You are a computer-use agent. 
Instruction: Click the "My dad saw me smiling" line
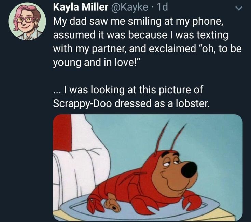(x=138, y=22)
